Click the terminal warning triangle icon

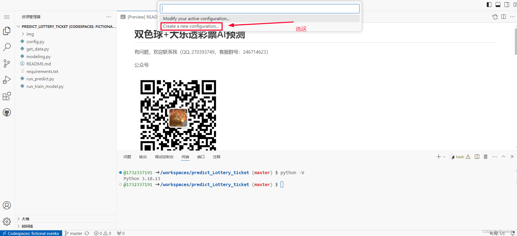click(468, 157)
